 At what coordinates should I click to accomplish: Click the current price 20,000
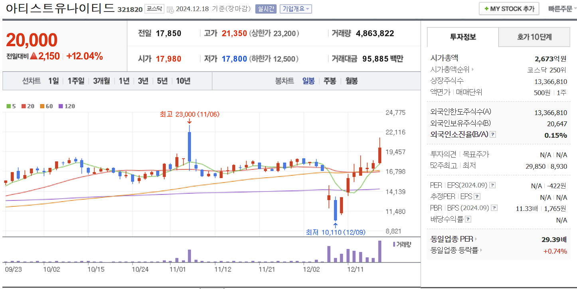point(32,40)
